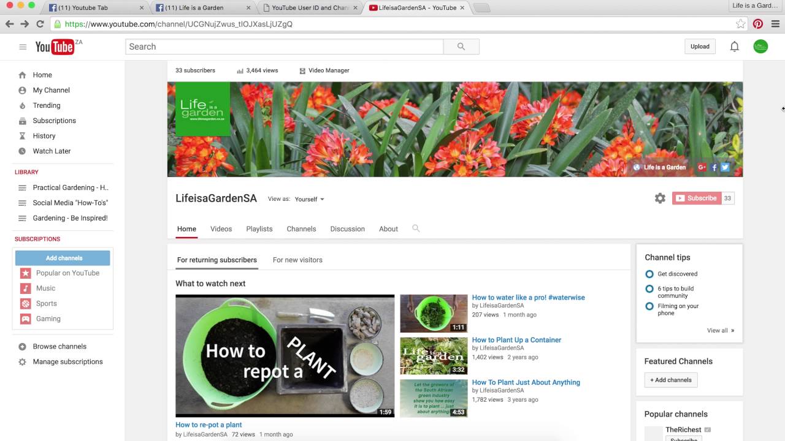
Task: Switch to For new visitors tab
Action: (297, 260)
